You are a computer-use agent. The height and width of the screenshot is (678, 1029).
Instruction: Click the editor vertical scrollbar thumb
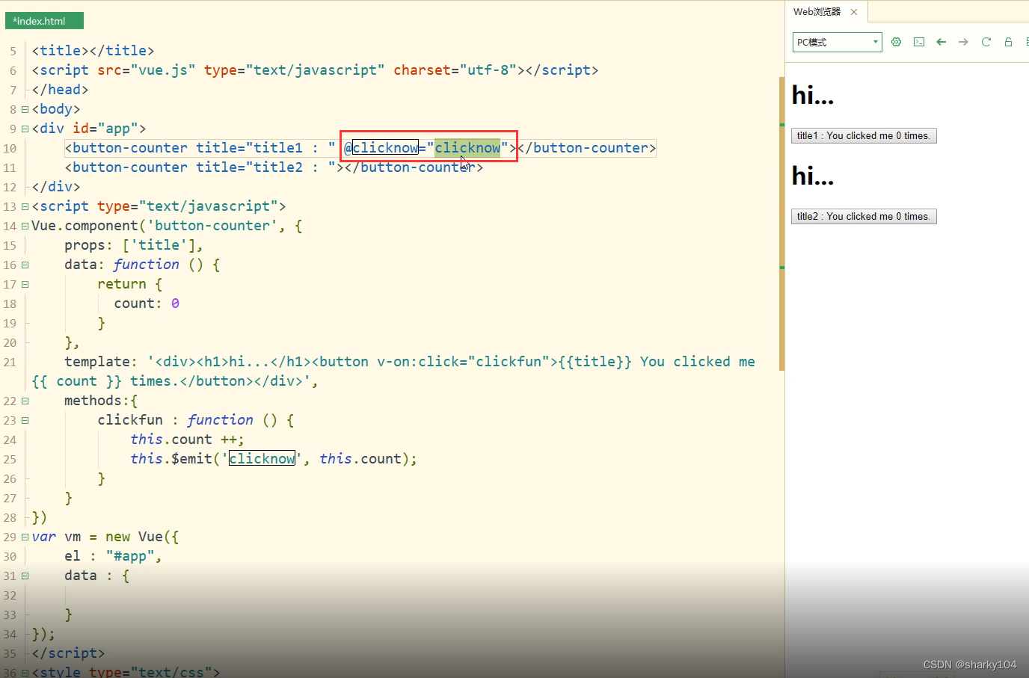pos(781,224)
